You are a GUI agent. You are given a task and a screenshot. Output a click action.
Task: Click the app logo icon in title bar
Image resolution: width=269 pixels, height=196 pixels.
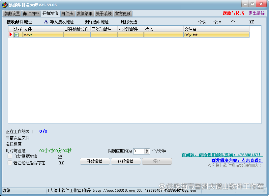tap(5, 5)
